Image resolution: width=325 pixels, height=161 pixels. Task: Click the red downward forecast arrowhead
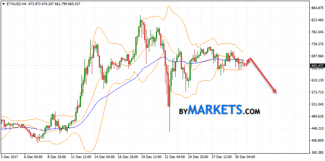coord(275,91)
